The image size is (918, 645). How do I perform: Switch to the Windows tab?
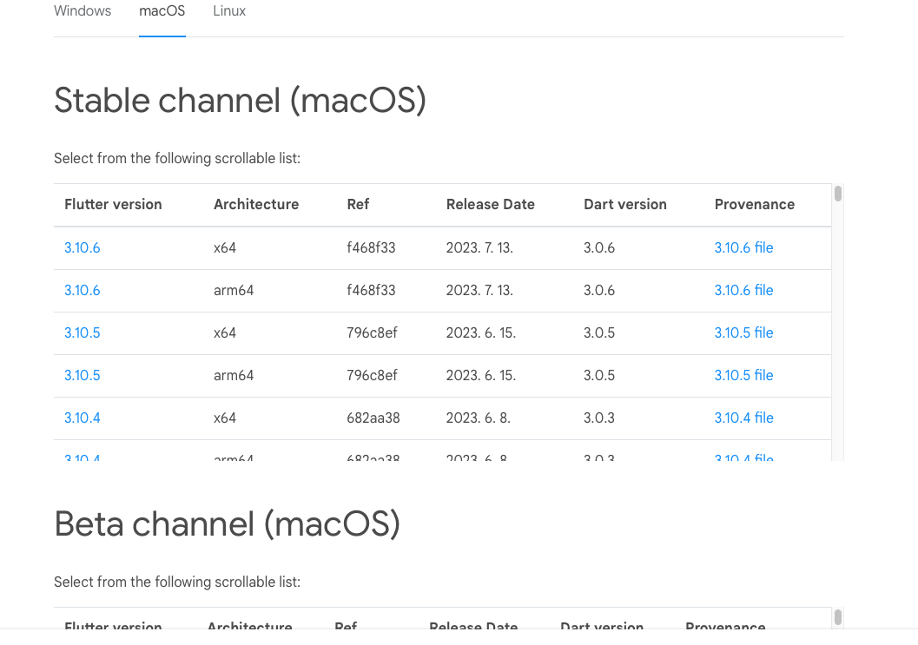pos(83,11)
